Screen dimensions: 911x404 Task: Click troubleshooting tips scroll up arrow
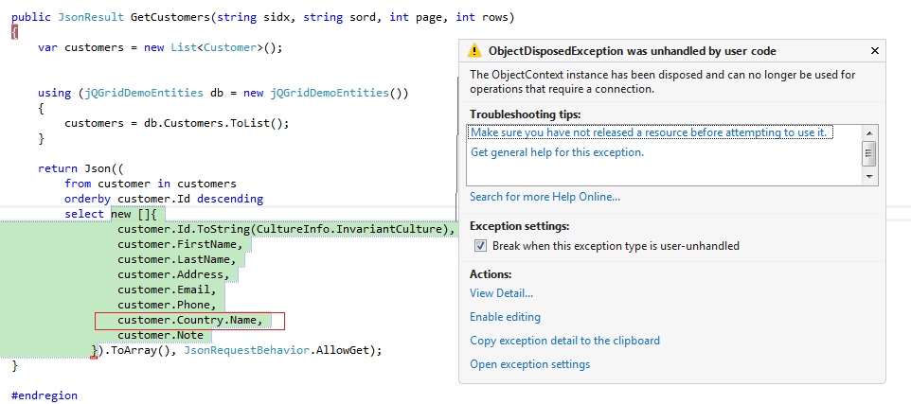coord(869,133)
